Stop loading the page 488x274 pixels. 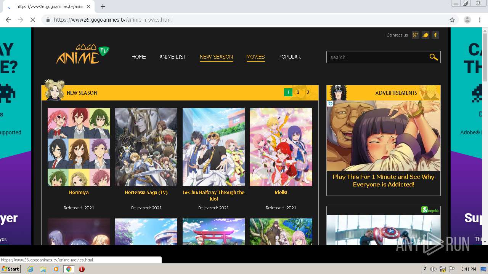click(x=33, y=20)
